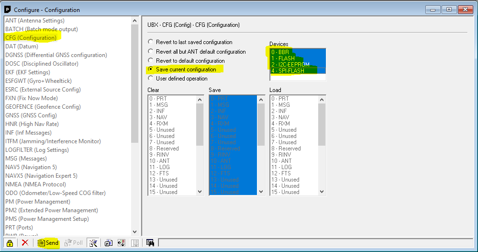478x252 pixels.
Task: Click the Poll button
Action: click(74, 243)
